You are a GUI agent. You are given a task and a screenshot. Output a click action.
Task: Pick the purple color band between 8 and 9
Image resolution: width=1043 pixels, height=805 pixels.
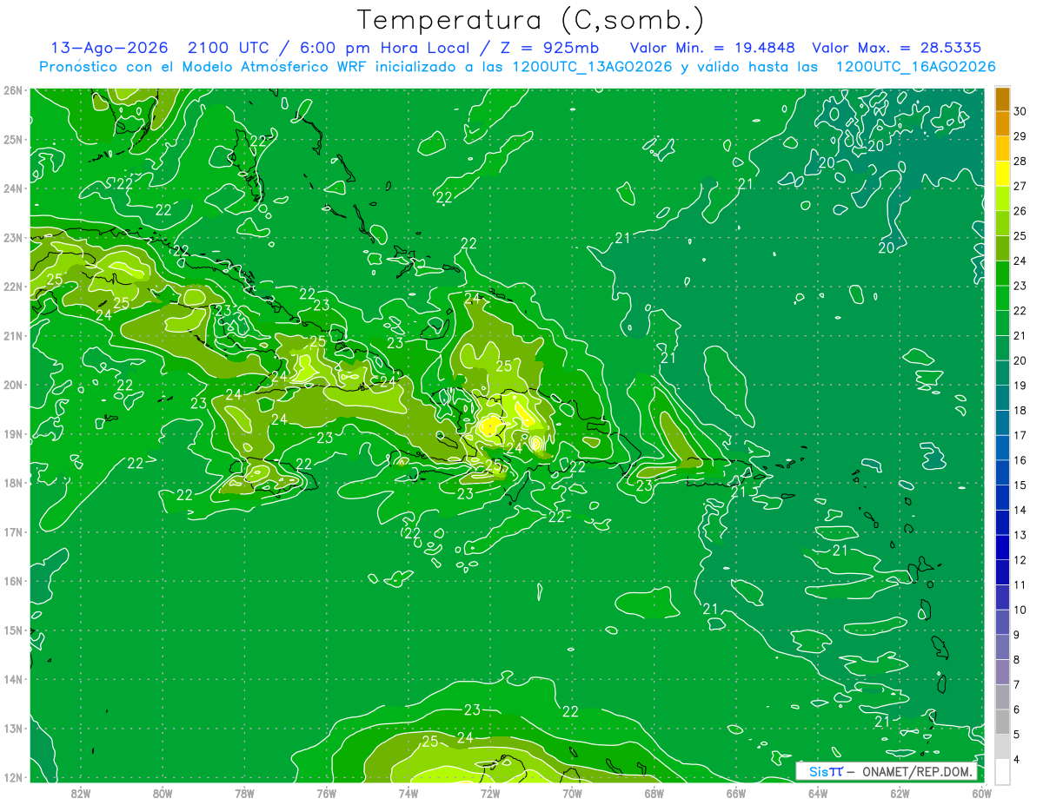tap(1002, 647)
